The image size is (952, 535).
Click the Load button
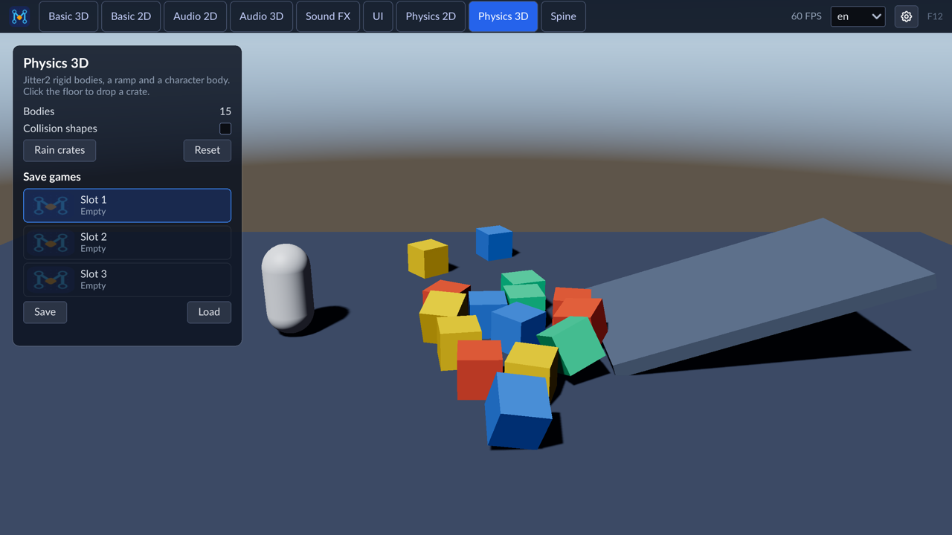click(x=209, y=312)
